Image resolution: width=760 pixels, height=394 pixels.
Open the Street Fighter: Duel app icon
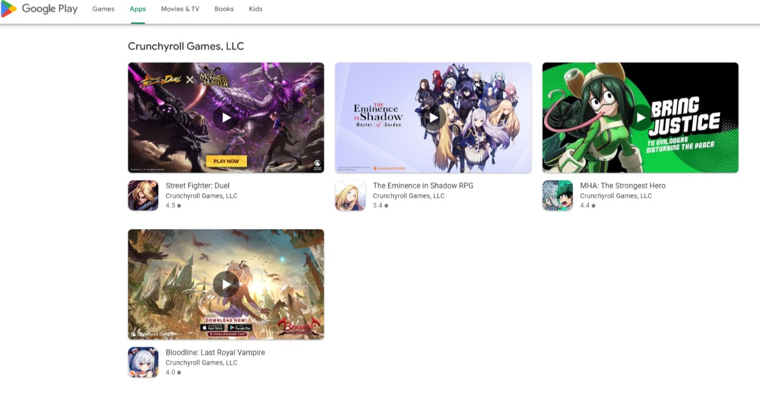point(143,196)
